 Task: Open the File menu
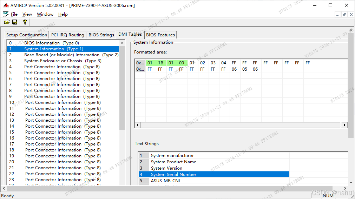click(14, 14)
